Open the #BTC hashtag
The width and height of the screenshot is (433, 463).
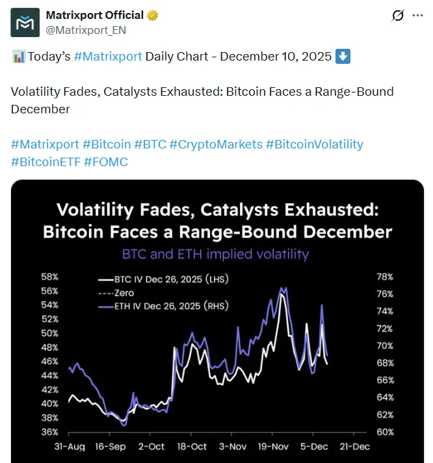point(150,144)
